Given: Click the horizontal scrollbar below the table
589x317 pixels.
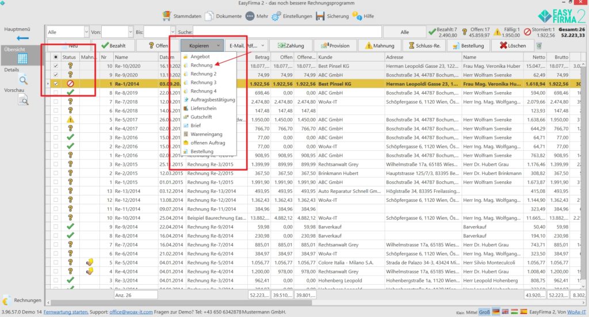Looking at the screenshot, I should [x=181, y=303].
